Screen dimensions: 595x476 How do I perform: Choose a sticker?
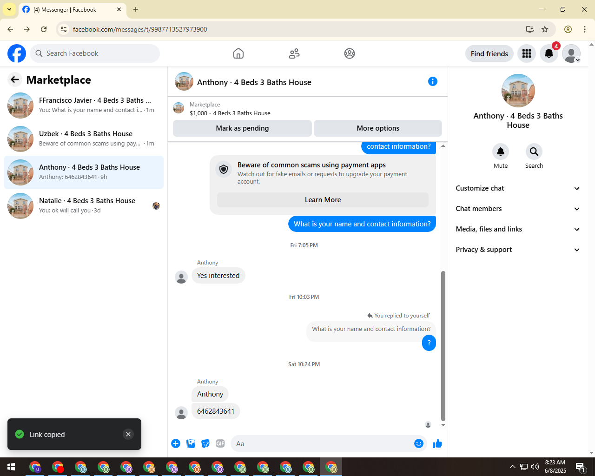click(205, 443)
